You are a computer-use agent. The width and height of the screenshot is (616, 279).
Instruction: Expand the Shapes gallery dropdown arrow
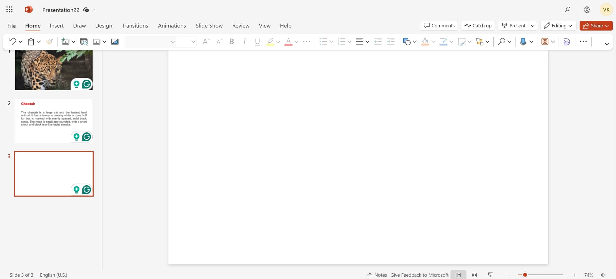tap(415, 42)
